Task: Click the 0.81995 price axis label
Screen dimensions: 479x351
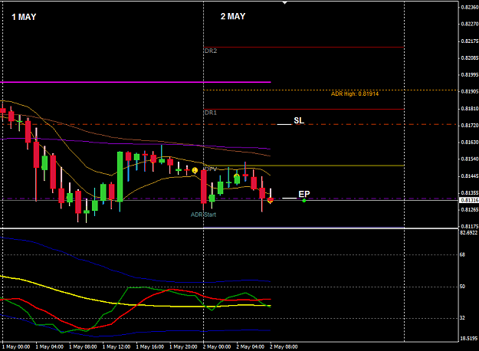Action: tap(470, 74)
